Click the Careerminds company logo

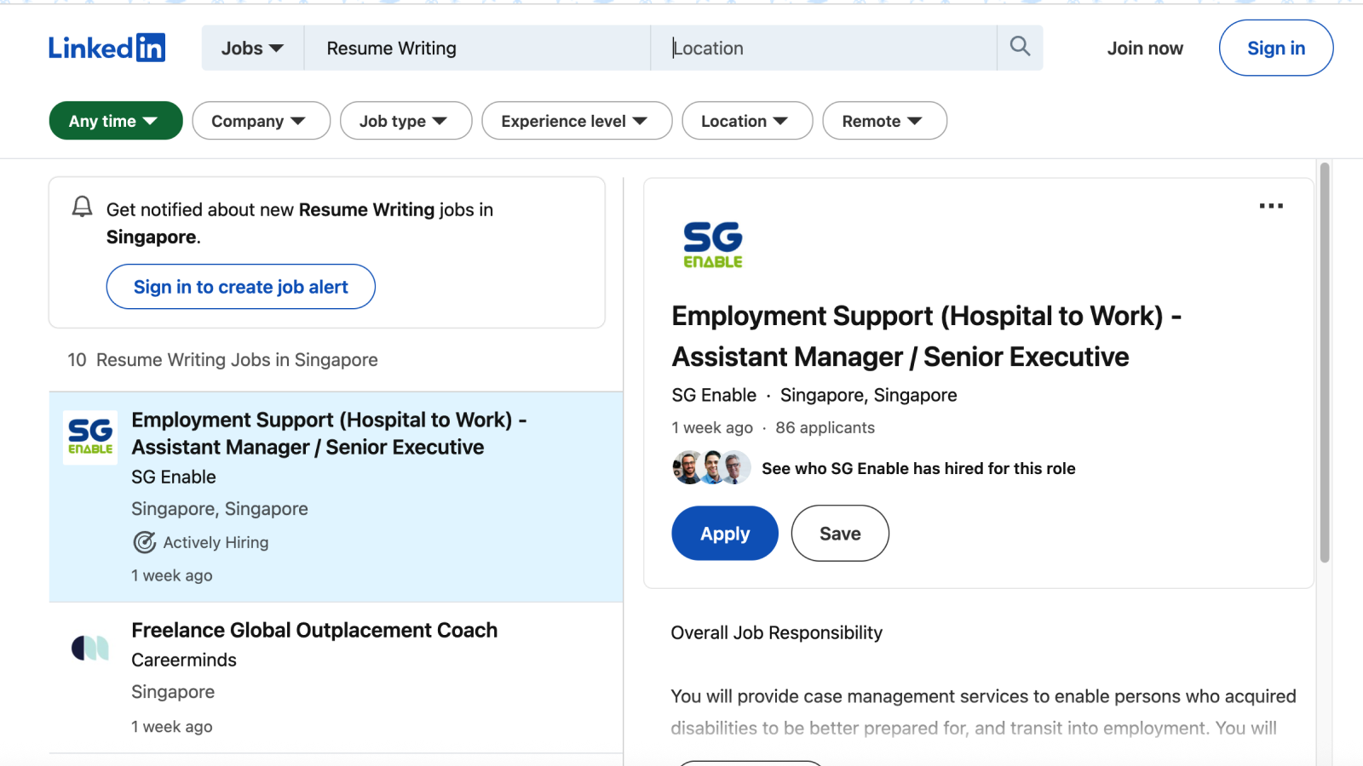[90, 649]
